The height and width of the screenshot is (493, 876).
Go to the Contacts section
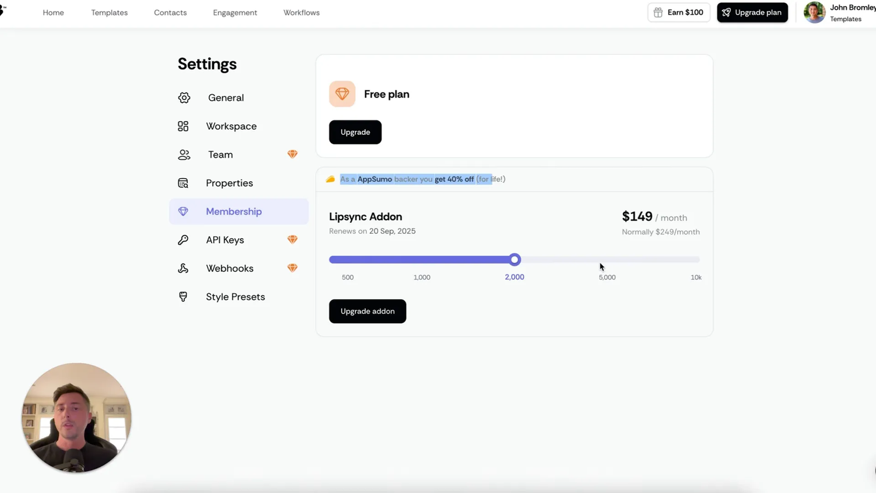point(170,12)
